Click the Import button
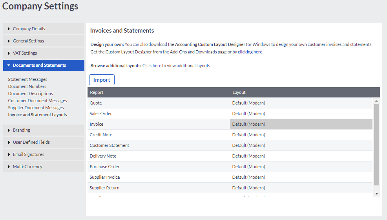Screen dimensions: 387x220 (102, 80)
